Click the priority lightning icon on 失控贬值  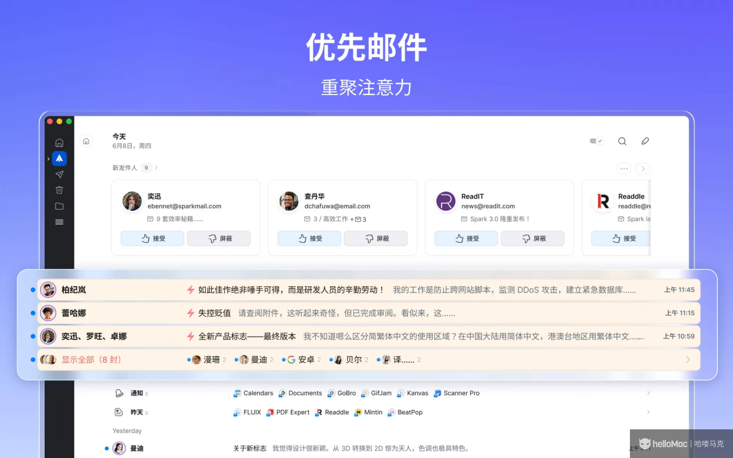pyautogui.click(x=191, y=313)
